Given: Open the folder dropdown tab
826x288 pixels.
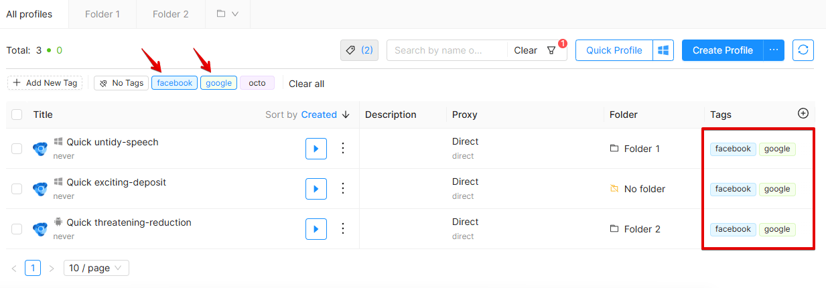Looking at the screenshot, I should coord(228,14).
